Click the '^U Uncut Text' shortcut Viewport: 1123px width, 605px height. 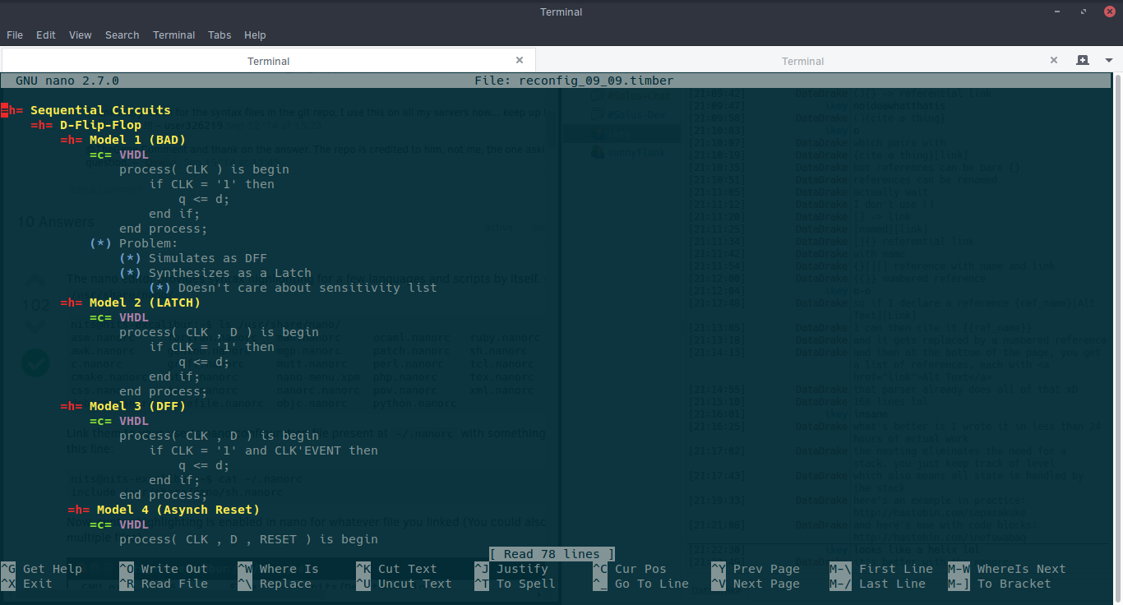point(404,584)
